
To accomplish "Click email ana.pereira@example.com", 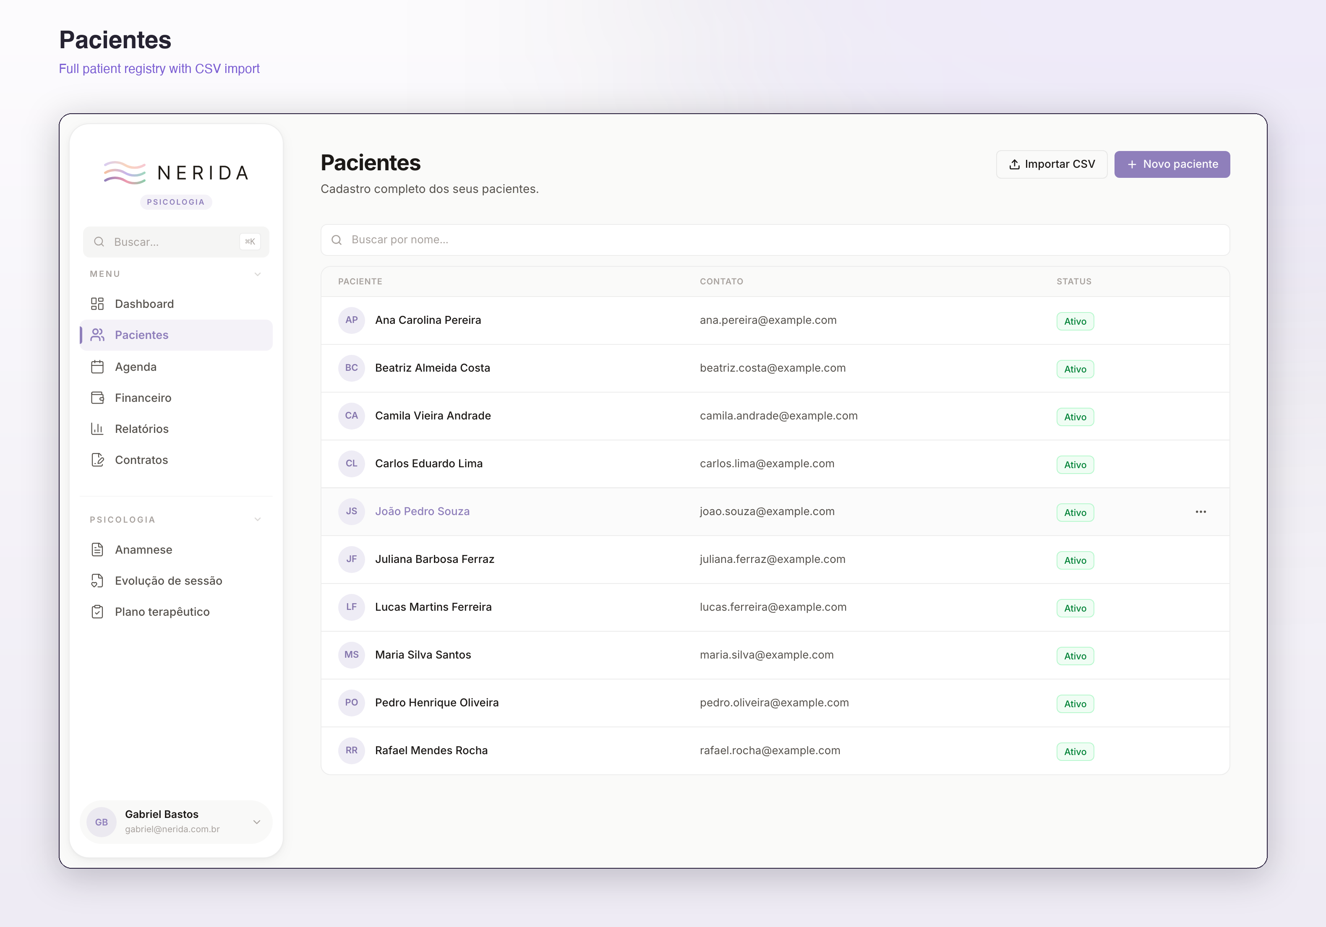I will tap(768, 320).
